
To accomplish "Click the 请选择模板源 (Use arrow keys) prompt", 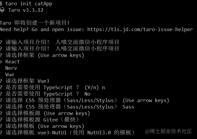I will (45, 113).
